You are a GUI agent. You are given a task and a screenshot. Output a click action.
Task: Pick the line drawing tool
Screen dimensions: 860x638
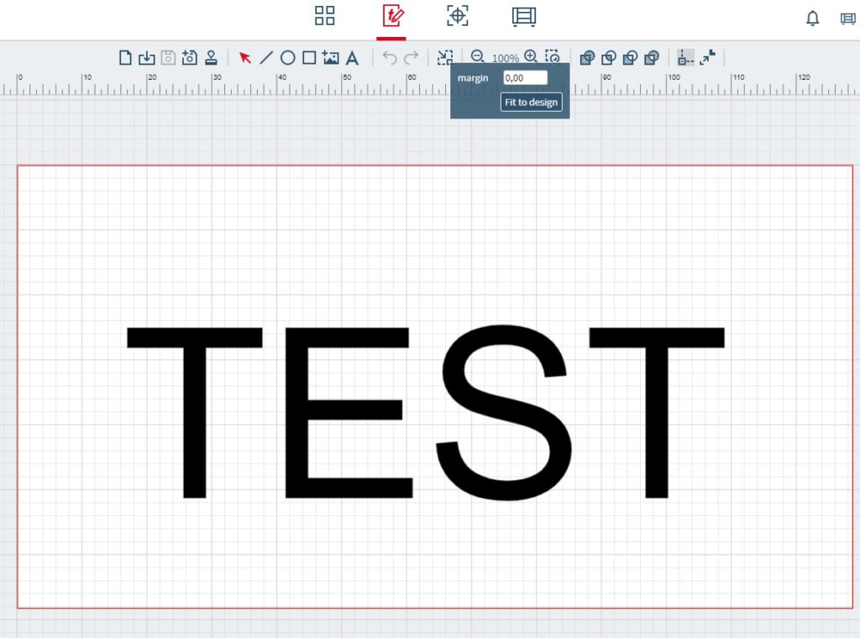click(x=266, y=58)
